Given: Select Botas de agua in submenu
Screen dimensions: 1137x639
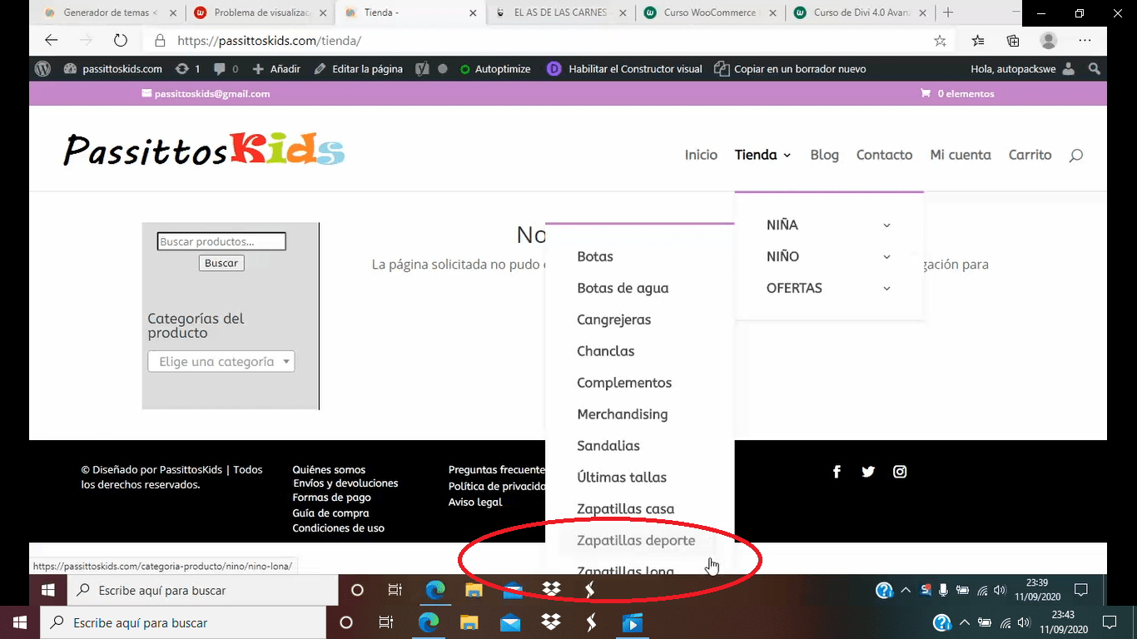Looking at the screenshot, I should point(623,288).
